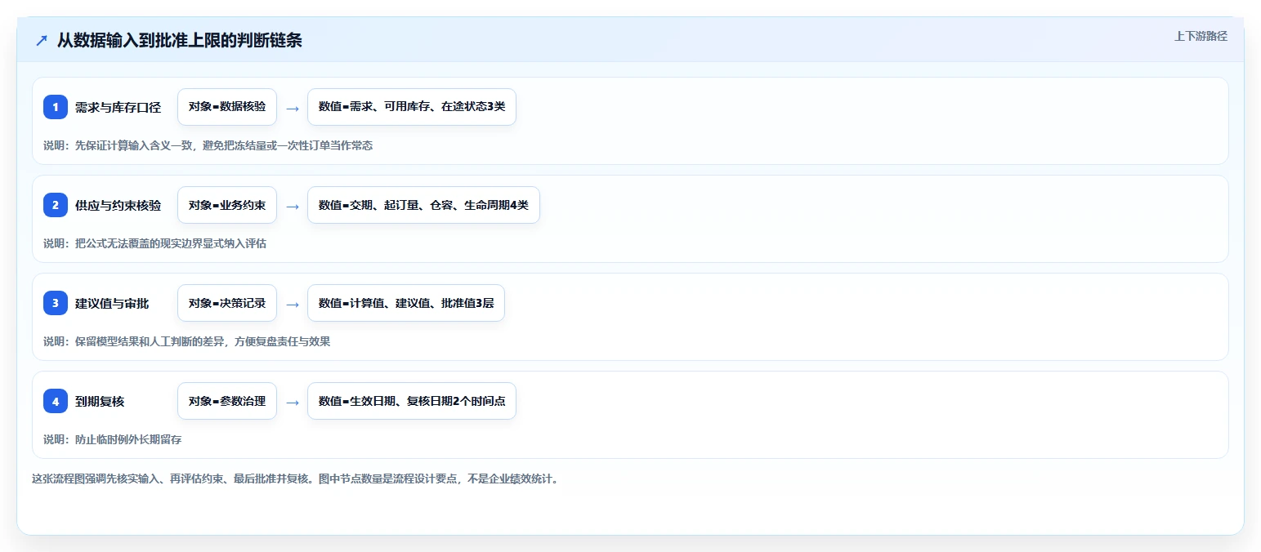Click the 数值=生效日期、复核日期2个时间点 chip
Screen dimensions: 1261x552
pos(412,401)
